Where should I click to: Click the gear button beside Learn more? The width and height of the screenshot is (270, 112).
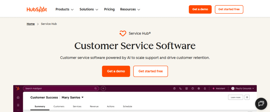tap(247, 97)
